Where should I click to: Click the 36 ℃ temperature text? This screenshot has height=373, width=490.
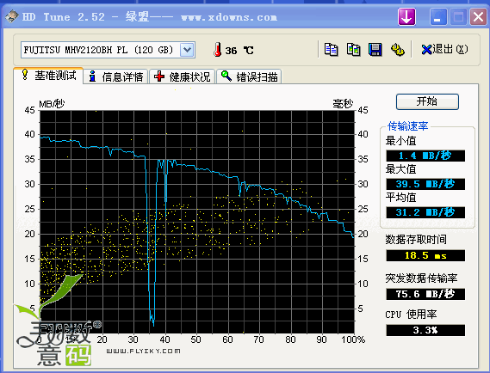pos(239,51)
